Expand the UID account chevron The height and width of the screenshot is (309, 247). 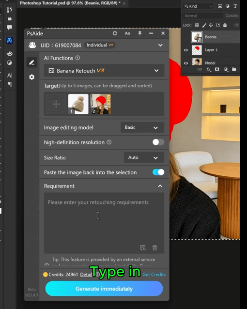(x=160, y=45)
